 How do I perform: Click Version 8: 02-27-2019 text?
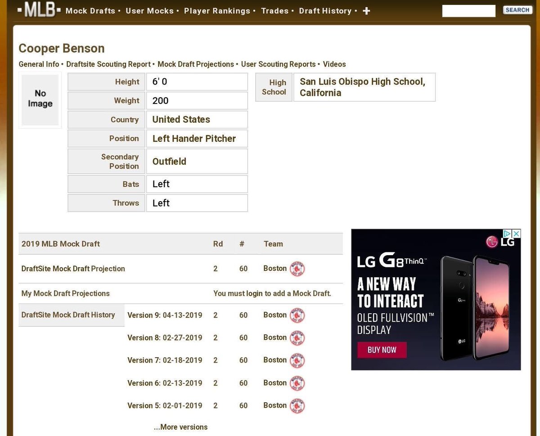(x=165, y=338)
